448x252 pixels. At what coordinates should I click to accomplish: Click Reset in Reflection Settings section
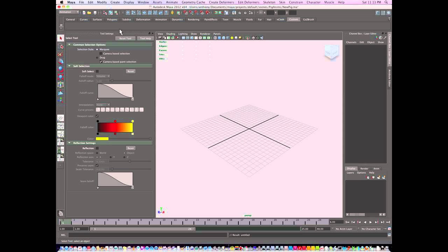point(131,148)
